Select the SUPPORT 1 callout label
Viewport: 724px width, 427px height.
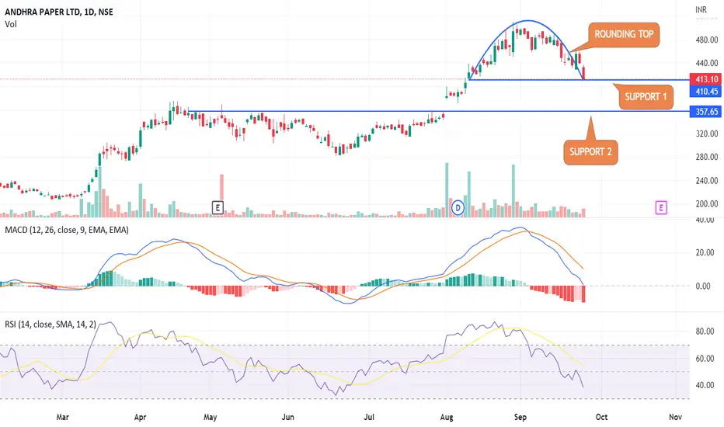[x=646, y=97]
